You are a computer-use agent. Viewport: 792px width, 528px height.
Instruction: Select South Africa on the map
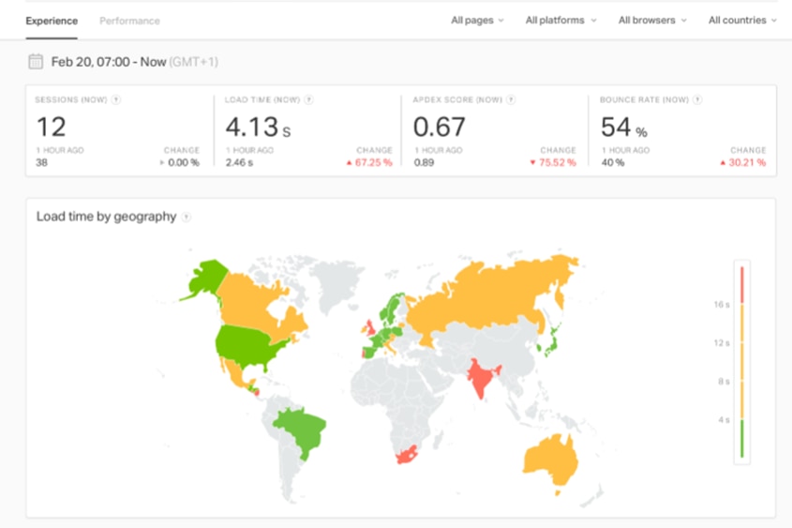pos(407,455)
